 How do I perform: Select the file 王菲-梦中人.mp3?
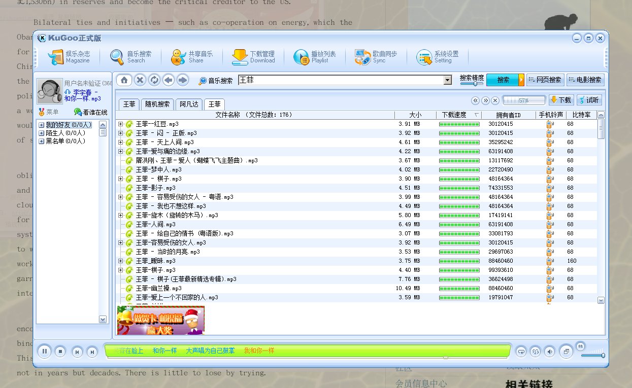158,169
